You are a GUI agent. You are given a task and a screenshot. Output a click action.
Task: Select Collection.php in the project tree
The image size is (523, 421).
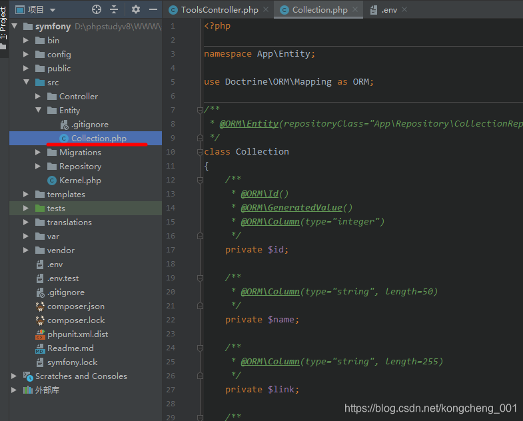[86, 138]
